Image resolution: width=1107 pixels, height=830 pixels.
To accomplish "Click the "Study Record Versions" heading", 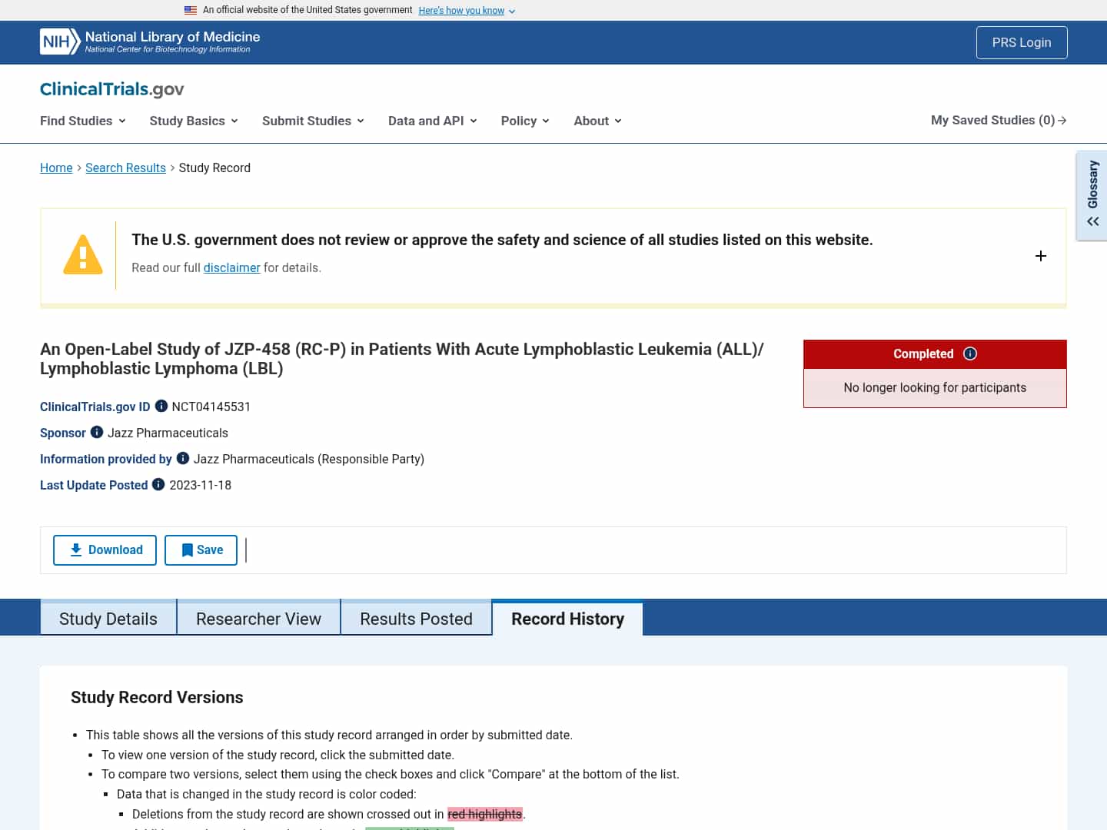I will 157,697.
